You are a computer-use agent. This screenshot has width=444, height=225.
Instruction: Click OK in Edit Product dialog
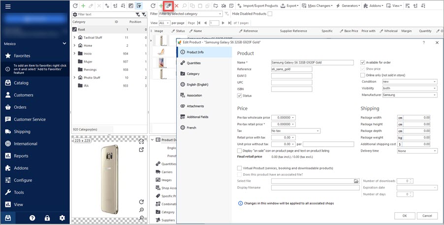[x=405, y=216]
